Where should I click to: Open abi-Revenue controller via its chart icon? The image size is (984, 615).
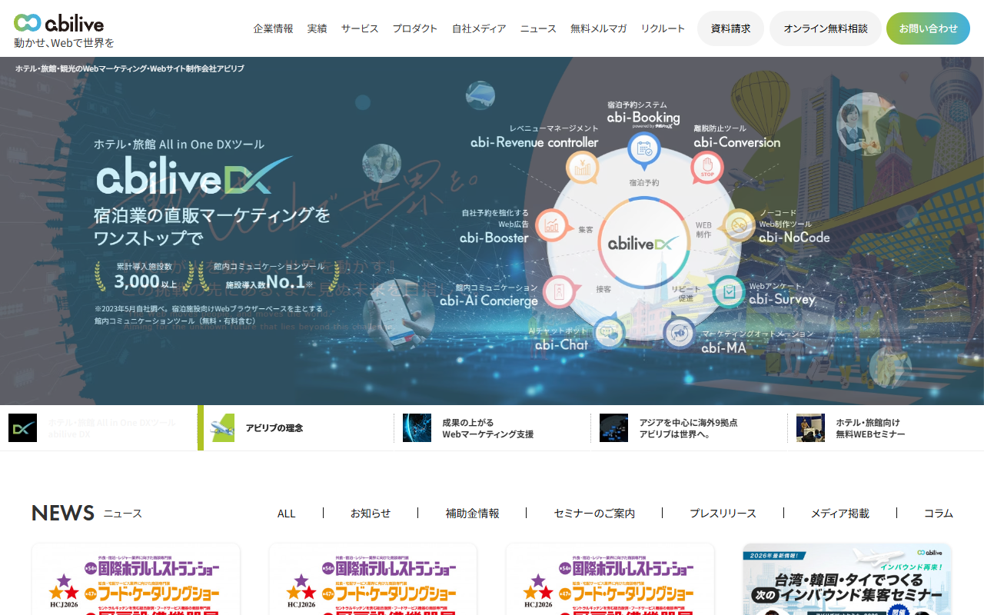(582, 168)
